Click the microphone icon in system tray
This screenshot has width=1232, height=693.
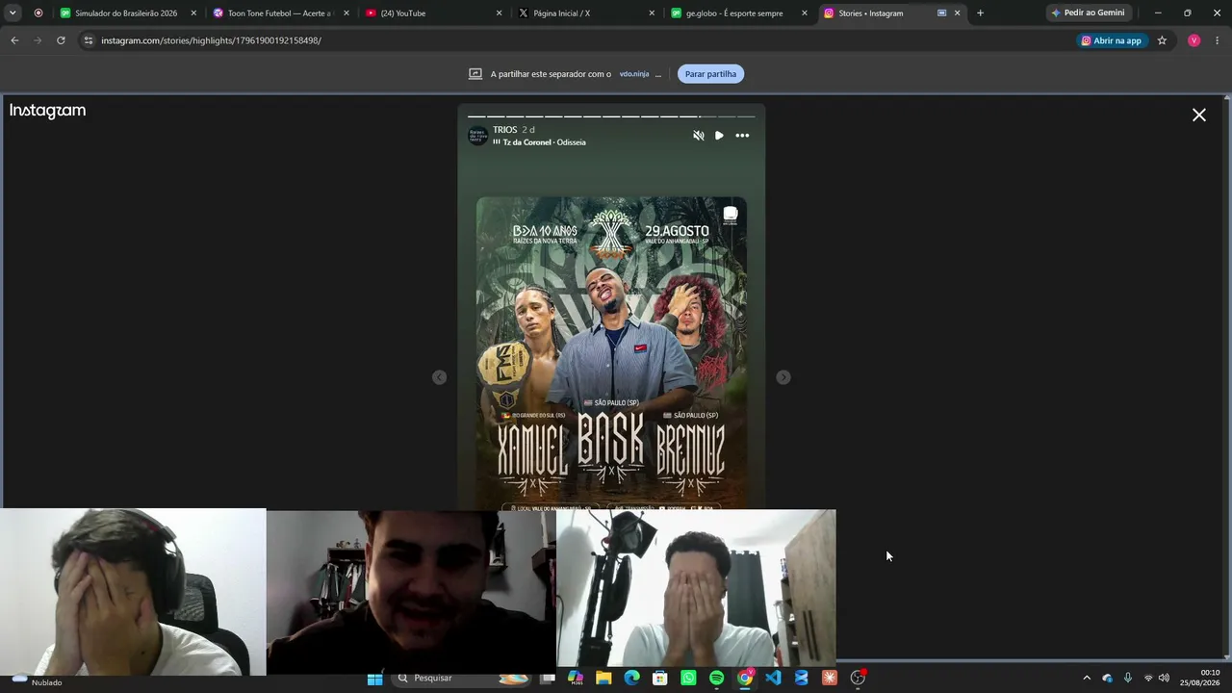tap(1128, 678)
